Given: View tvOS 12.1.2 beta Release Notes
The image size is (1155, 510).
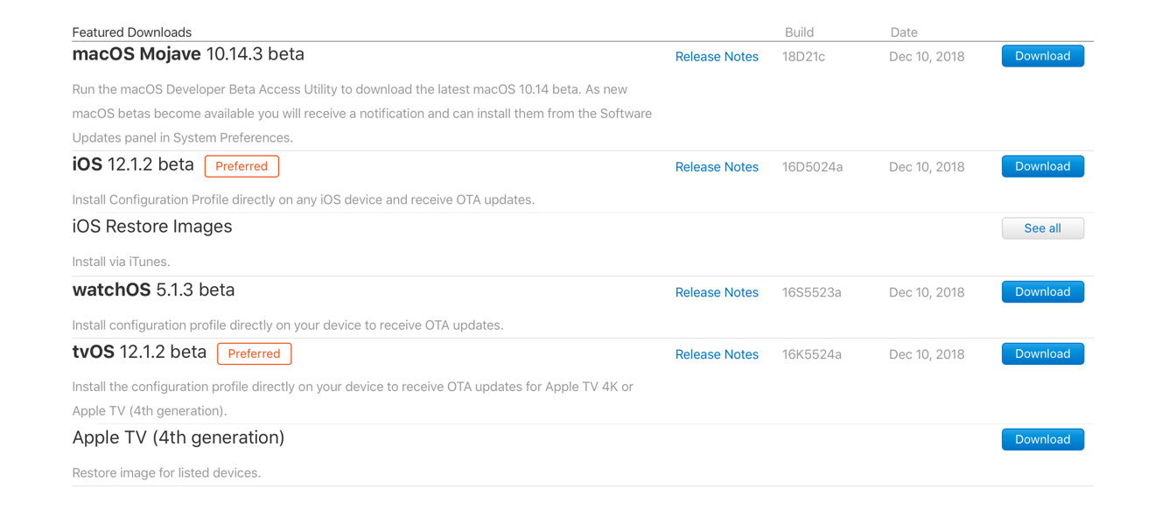Looking at the screenshot, I should tap(717, 355).
